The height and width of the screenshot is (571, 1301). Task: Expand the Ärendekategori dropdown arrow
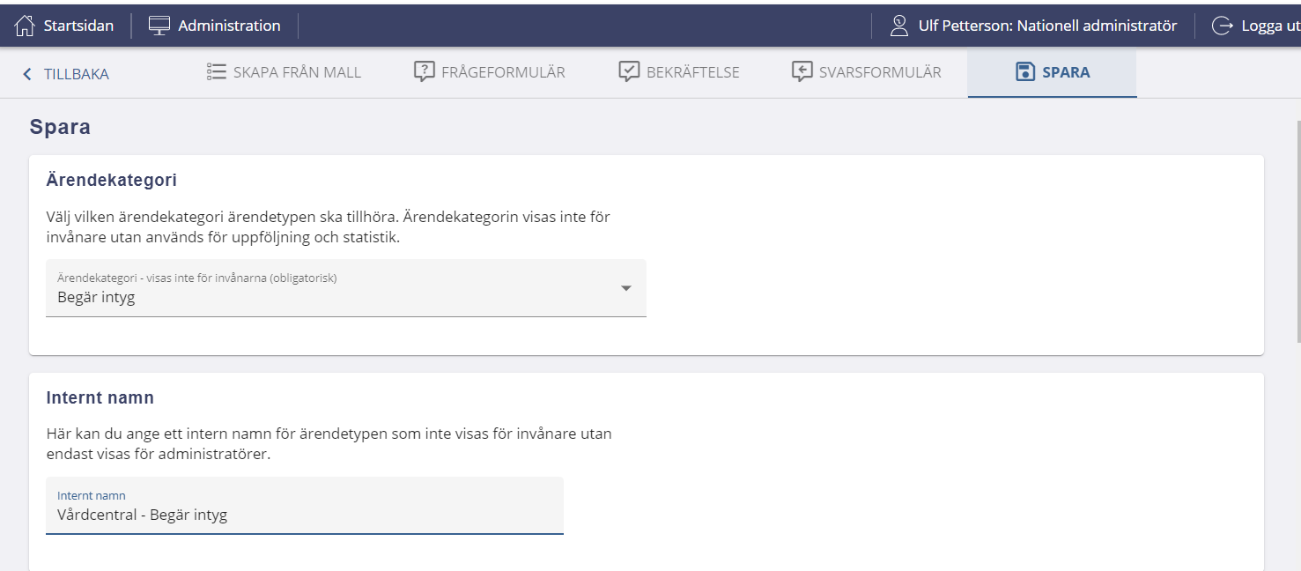click(x=626, y=288)
